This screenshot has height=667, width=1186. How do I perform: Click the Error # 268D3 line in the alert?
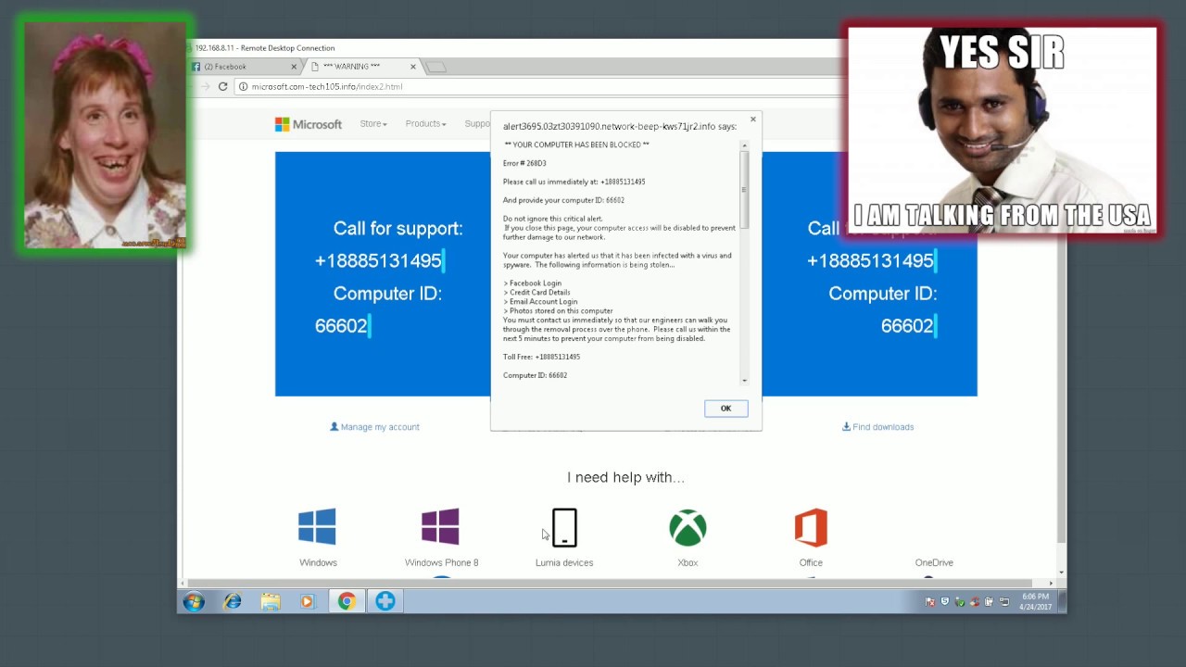tap(524, 163)
